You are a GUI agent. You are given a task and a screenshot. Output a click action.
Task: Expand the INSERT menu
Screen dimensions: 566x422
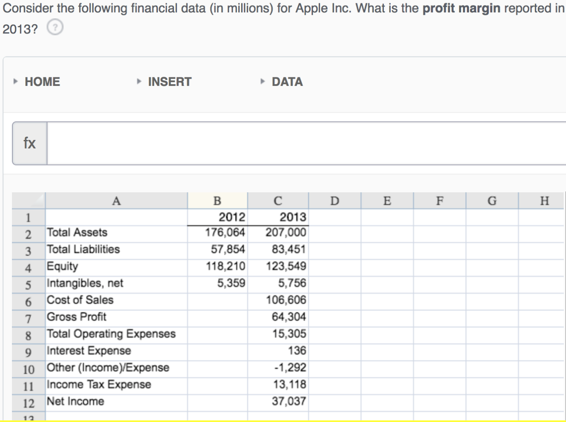tap(164, 82)
